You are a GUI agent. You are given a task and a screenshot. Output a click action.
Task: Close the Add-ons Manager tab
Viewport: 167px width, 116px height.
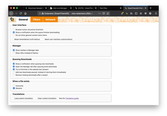(71, 8)
